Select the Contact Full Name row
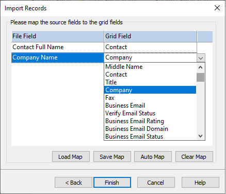The width and height of the screenshot is (226, 194). pos(58,47)
